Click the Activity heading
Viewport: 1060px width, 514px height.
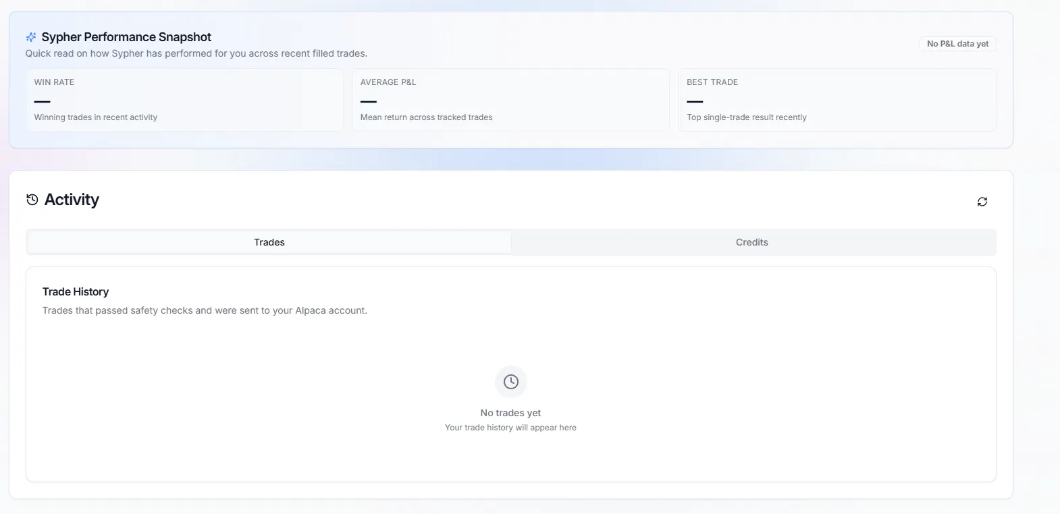click(x=72, y=200)
